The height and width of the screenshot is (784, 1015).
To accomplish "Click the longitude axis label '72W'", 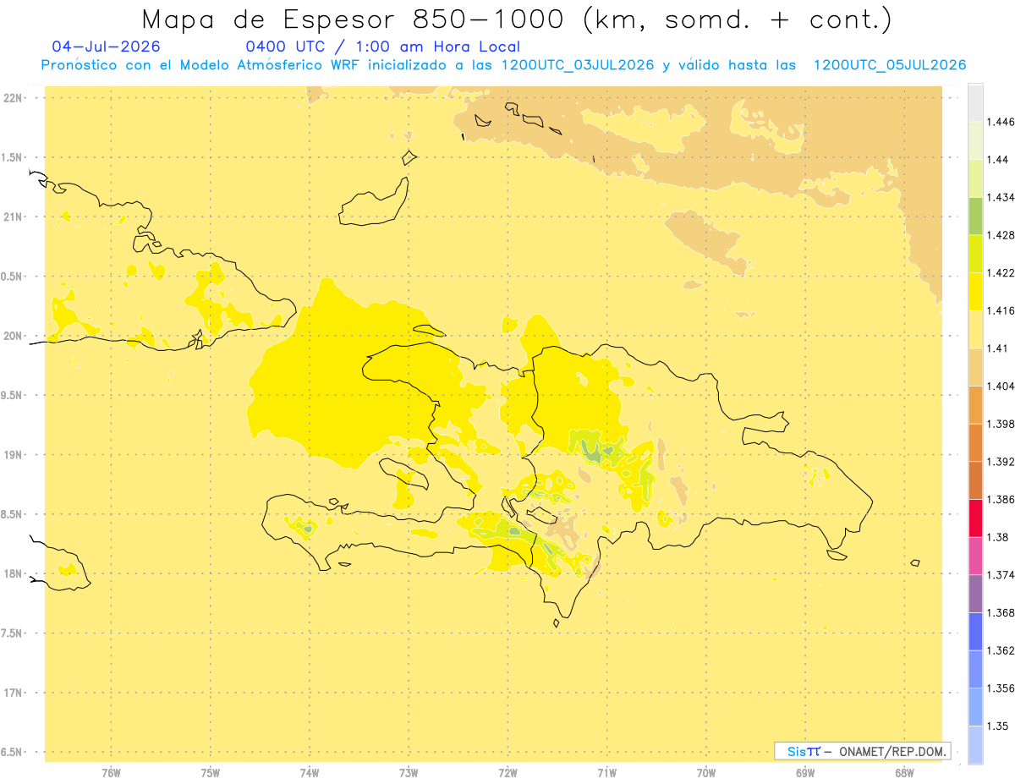I will click(x=507, y=773).
